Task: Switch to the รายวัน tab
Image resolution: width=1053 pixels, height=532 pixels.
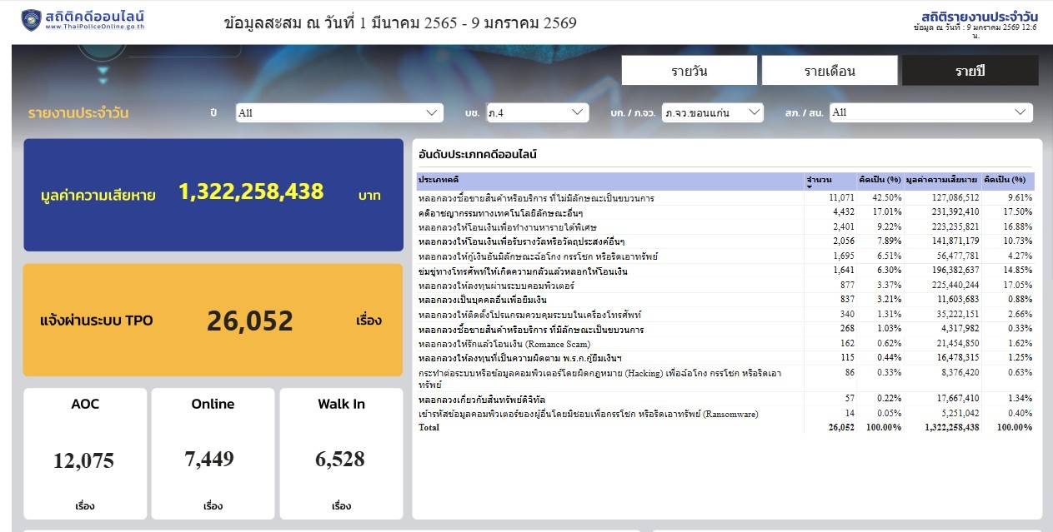Action: pyautogui.click(x=689, y=71)
